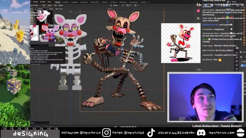Click the thumbs up emoji in chat

pos(220,60)
